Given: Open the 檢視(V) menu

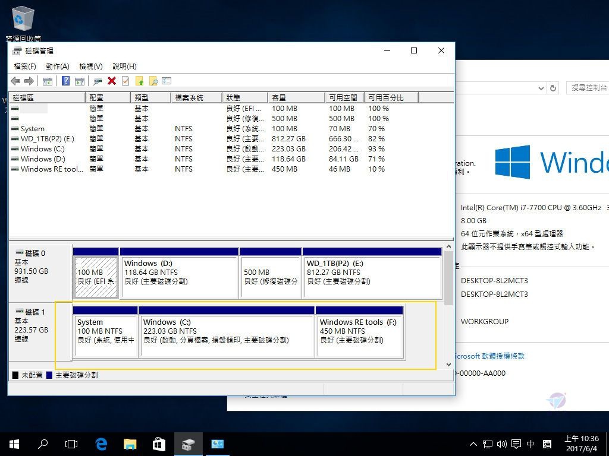Looking at the screenshot, I should 91,66.
